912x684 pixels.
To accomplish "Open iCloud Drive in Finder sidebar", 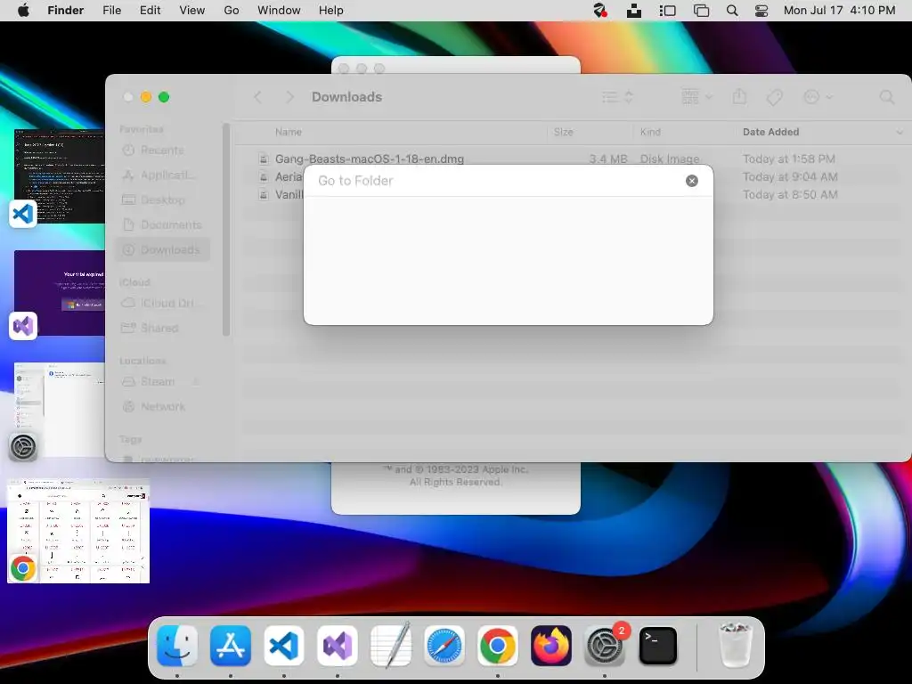I will click(x=162, y=304).
